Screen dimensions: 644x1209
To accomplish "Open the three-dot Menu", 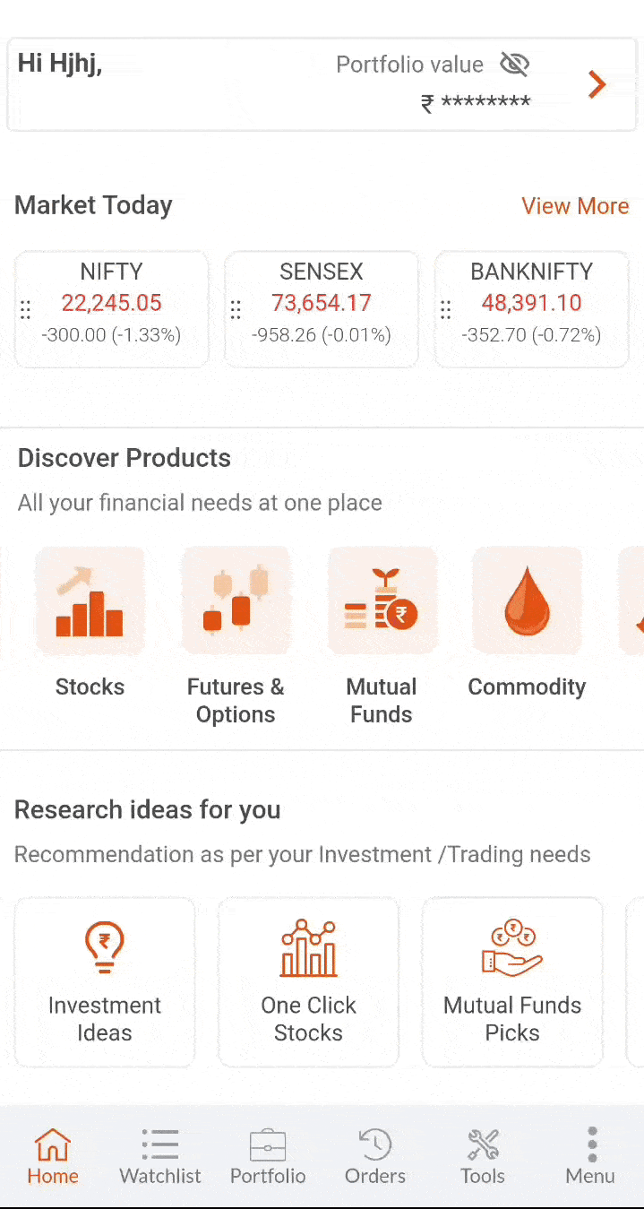I will [x=590, y=1145].
